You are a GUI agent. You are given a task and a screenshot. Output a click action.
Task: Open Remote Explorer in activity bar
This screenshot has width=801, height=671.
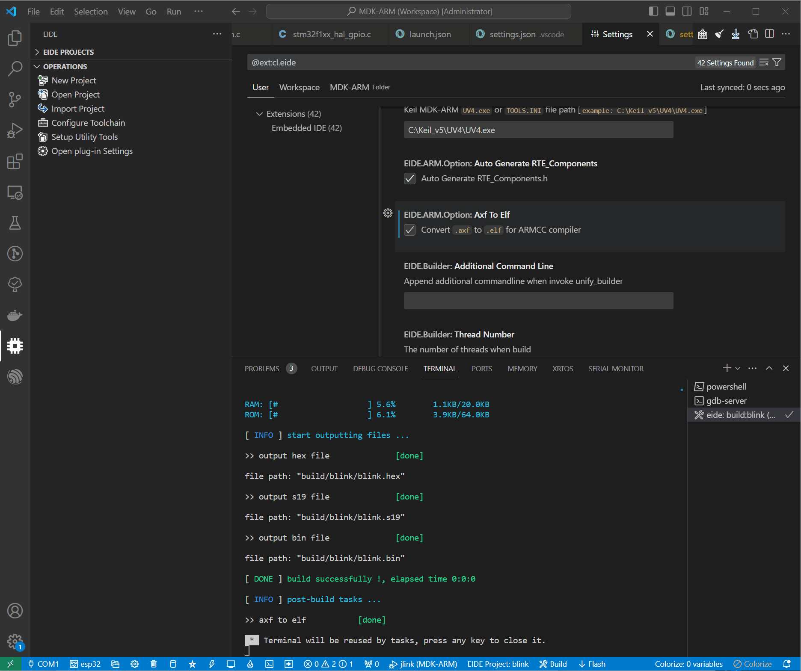coord(15,192)
